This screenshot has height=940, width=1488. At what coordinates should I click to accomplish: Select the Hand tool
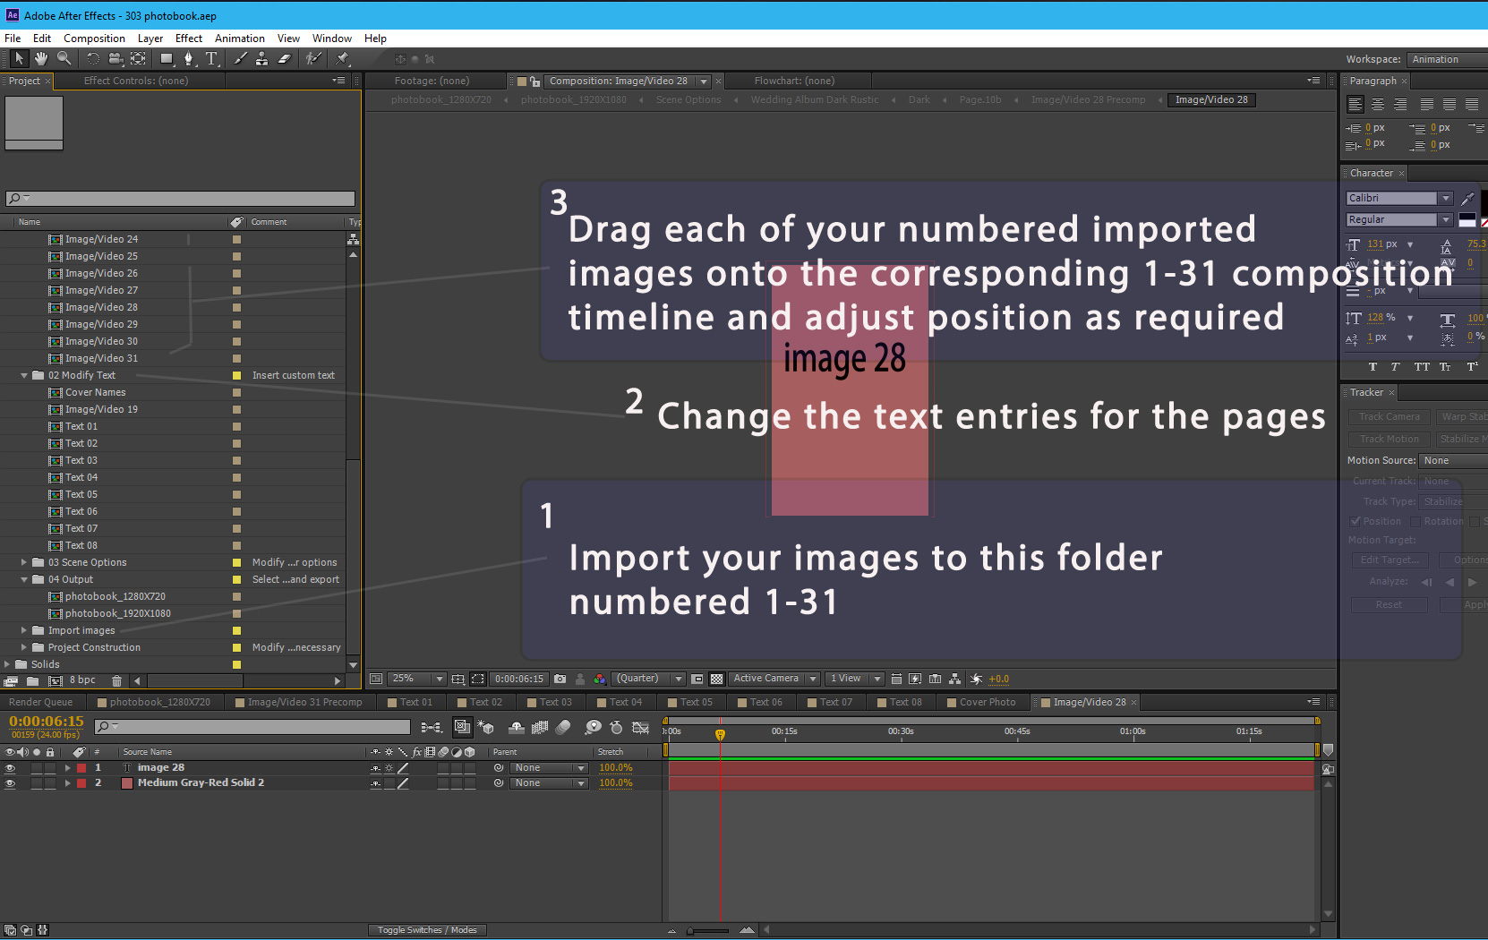pos(41,59)
